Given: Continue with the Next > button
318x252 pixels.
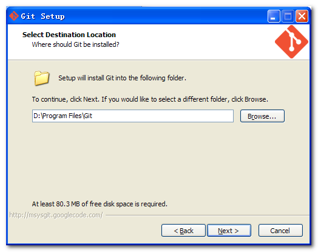Looking at the screenshot, I should [x=229, y=231].
